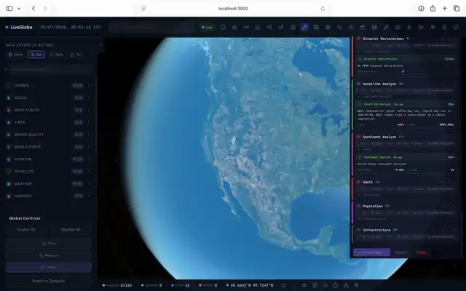This screenshot has width=466, height=291.
Task: Click the purple button beside Clear
Action: (371, 252)
